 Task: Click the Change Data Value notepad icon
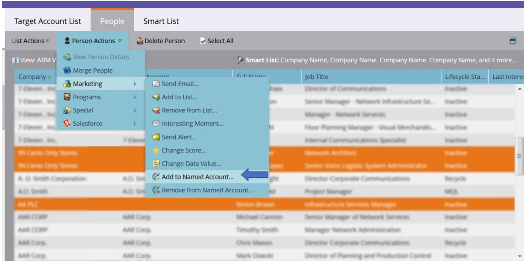coord(156,164)
